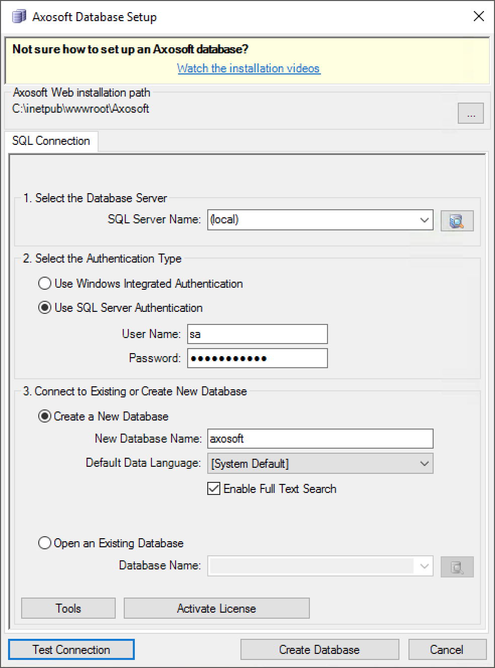This screenshot has height=668, width=495.
Task: Click the Activate License button
Action: [216, 608]
